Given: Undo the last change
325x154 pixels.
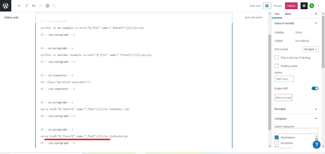Looking at the screenshot, I should tap(34, 6).
